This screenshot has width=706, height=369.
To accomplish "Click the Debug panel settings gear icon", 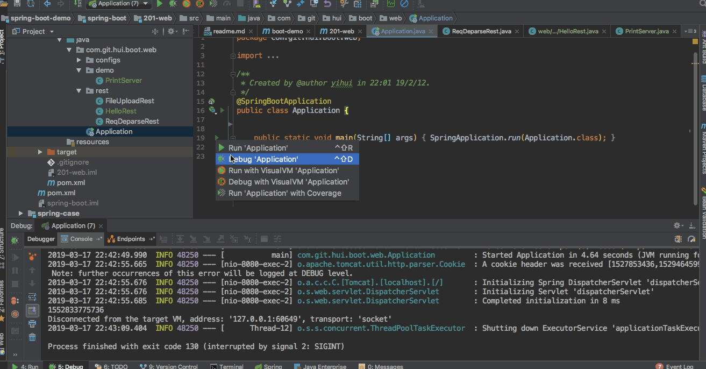I will pos(678,226).
